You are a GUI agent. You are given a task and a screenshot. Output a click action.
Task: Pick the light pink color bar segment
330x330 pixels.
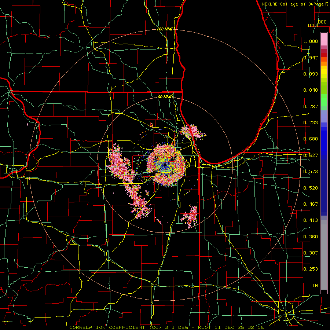coord(324,39)
